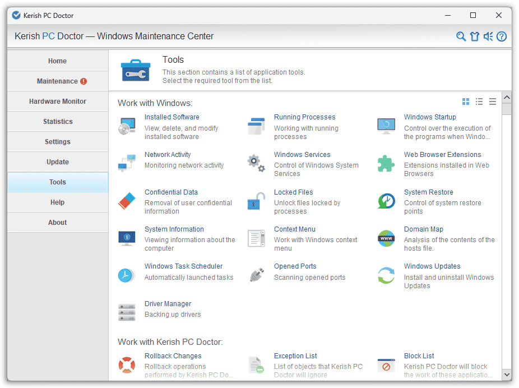
Task: Open the Running Processes link
Action: click(x=304, y=117)
